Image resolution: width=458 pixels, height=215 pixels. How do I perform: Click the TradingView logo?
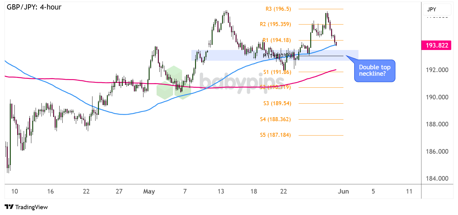point(26,207)
